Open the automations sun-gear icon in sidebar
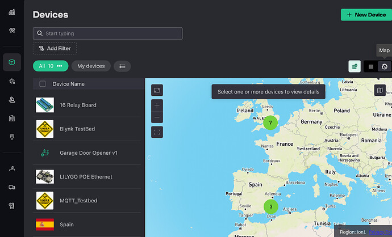 (12, 81)
